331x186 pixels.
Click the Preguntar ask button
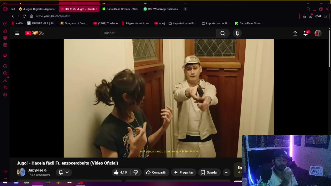(x=183, y=172)
